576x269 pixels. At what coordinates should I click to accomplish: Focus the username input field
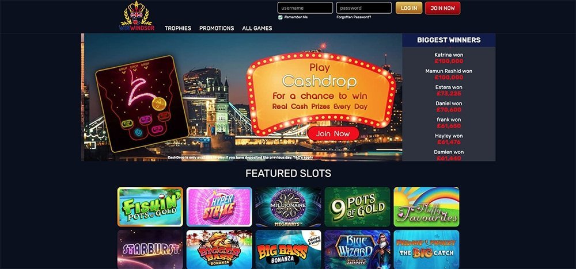pyautogui.click(x=305, y=7)
